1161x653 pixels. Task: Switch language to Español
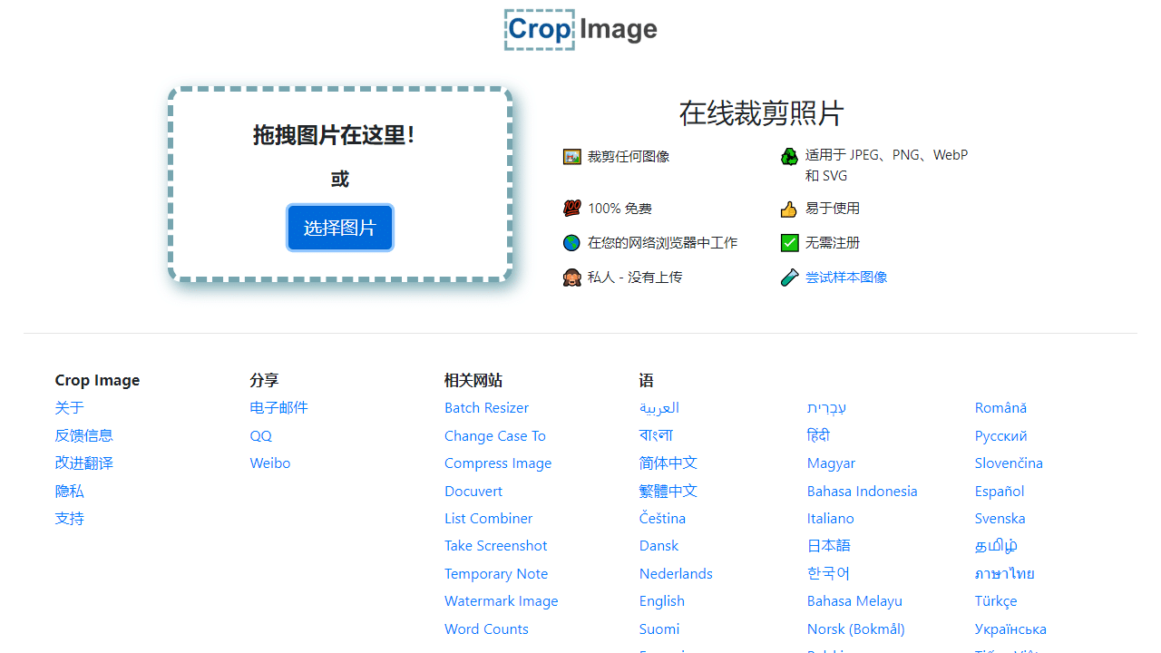click(x=1000, y=491)
